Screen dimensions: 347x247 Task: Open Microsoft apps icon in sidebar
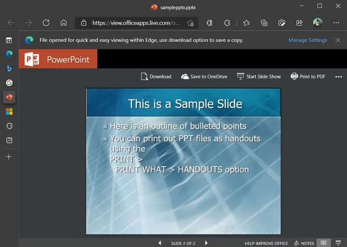point(9,111)
